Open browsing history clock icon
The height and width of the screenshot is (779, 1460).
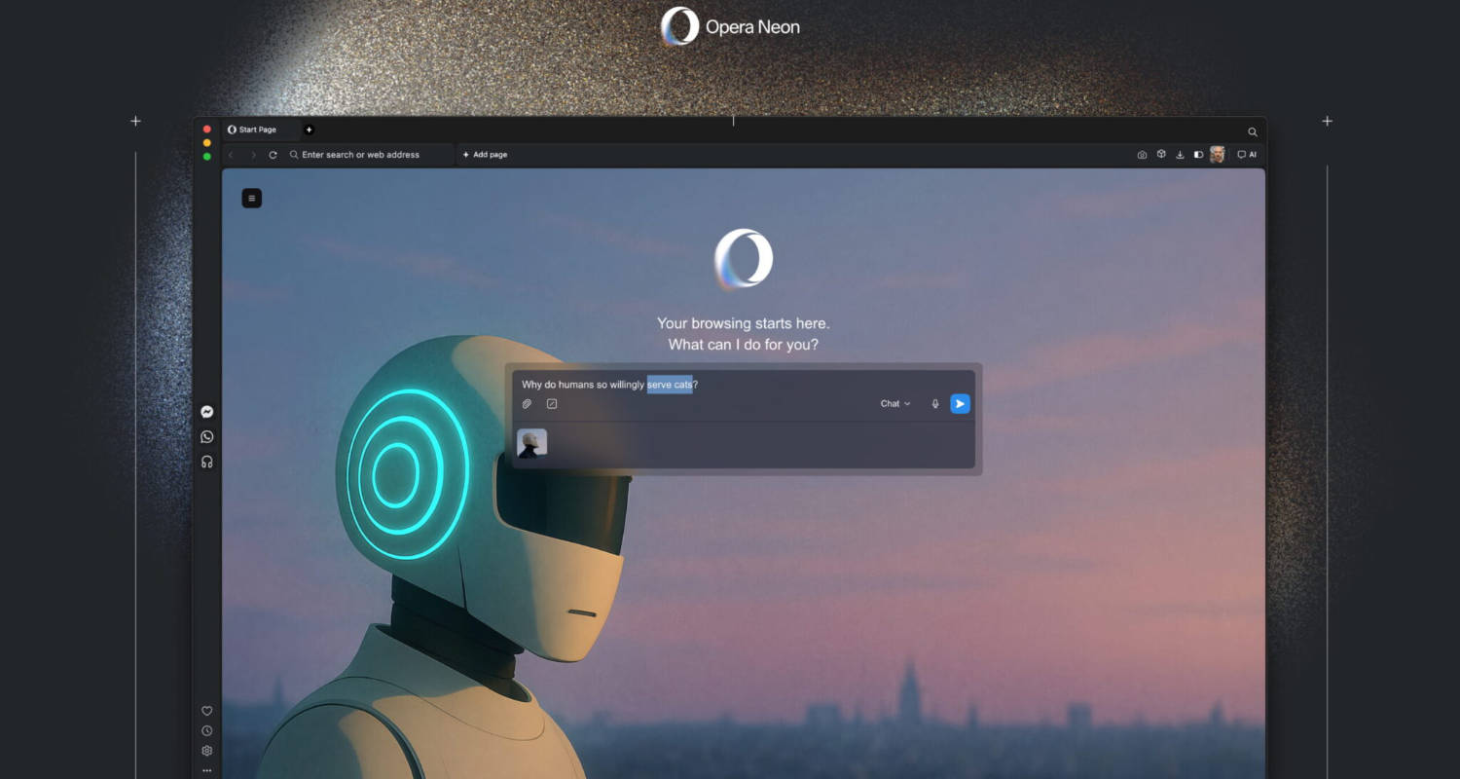[207, 731]
